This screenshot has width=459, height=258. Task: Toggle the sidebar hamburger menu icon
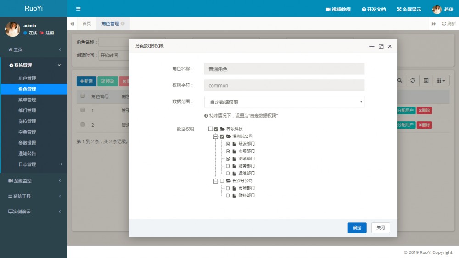pos(78,9)
